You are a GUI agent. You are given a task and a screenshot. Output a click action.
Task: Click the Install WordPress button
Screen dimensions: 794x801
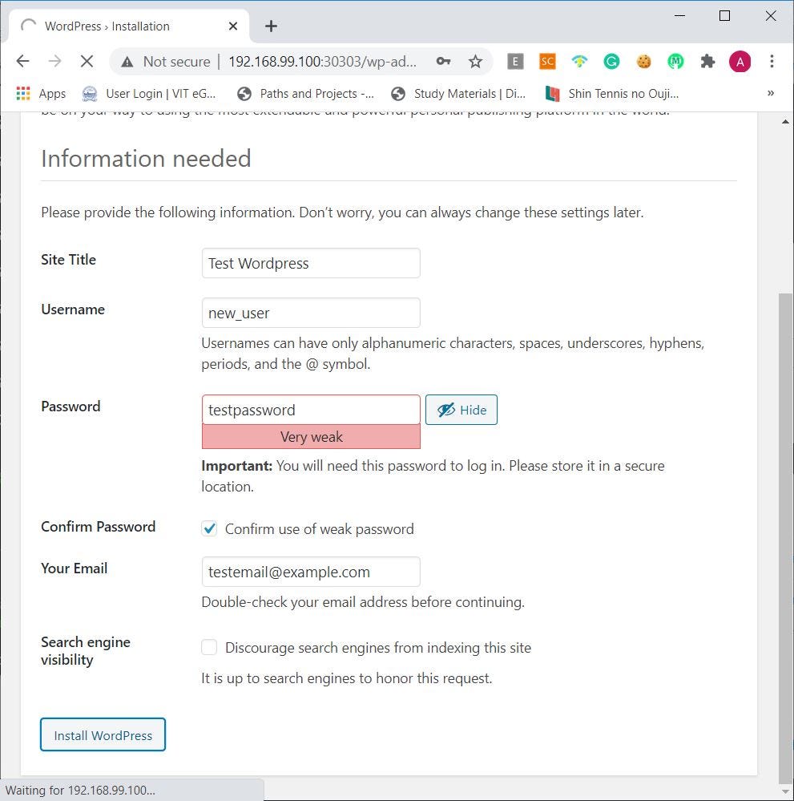pos(103,734)
